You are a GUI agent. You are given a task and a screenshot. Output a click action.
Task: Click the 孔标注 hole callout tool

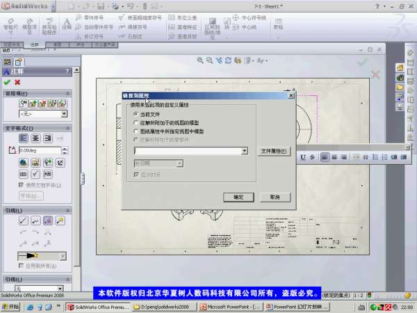[131, 36]
